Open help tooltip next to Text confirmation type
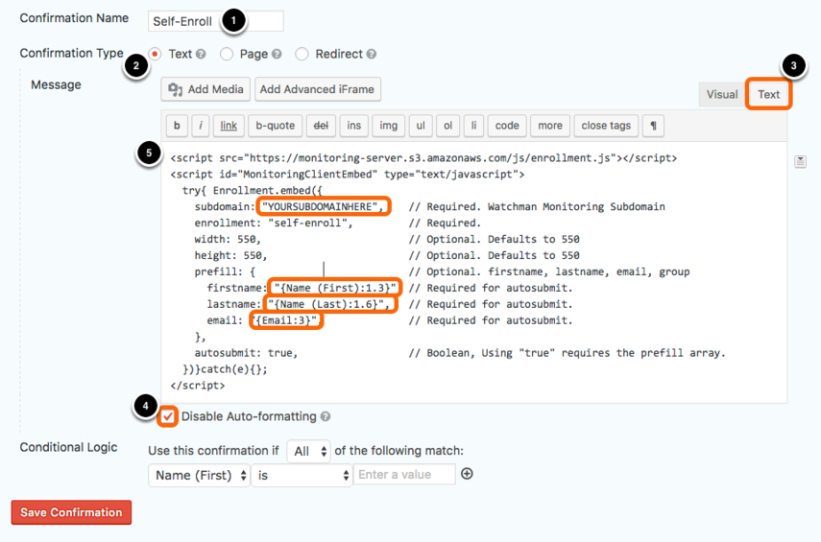Image resolution: width=821 pixels, height=542 pixels. 201,54
